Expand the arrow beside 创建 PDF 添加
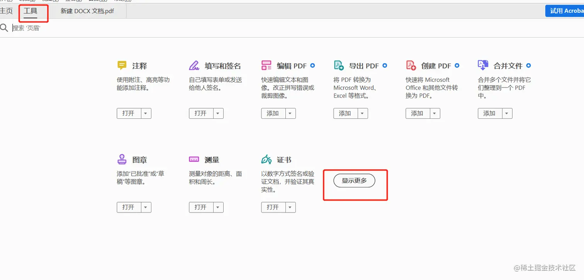Viewport: 584px width, 280px height. tap(435, 113)
